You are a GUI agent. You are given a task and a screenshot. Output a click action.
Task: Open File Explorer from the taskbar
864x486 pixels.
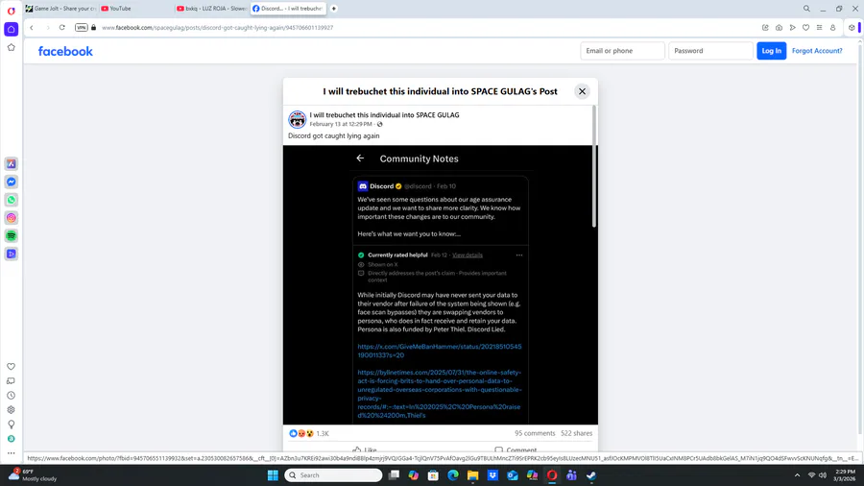click(472, 475)
